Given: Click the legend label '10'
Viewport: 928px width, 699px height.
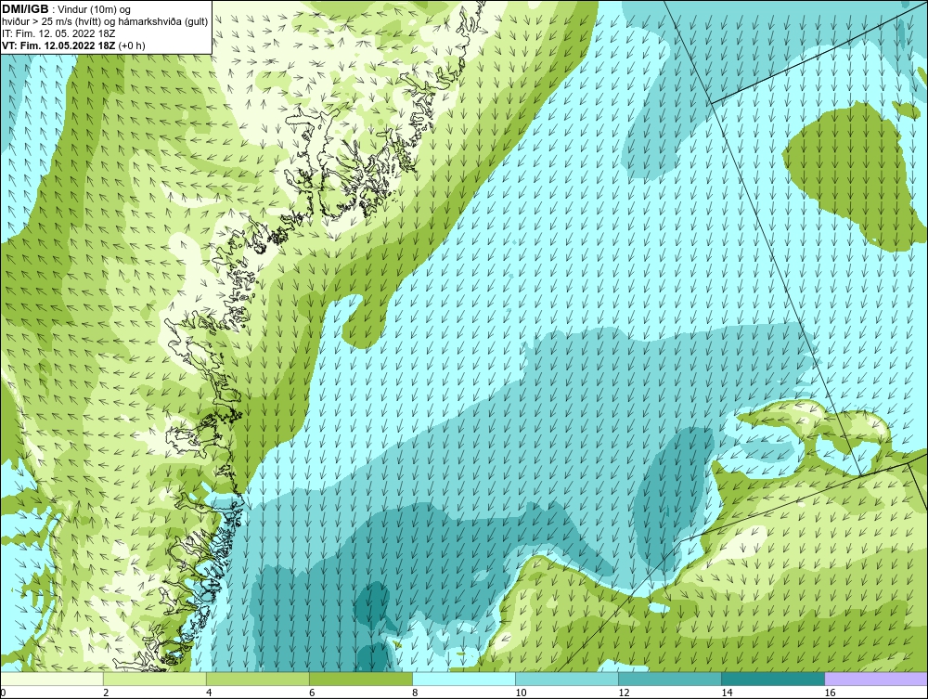Looking at the screenshot, I should [x=521, y=693].
